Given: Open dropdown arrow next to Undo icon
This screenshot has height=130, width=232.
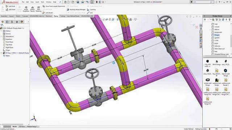Looking at the screenshot, I should (x=90, y=2).
